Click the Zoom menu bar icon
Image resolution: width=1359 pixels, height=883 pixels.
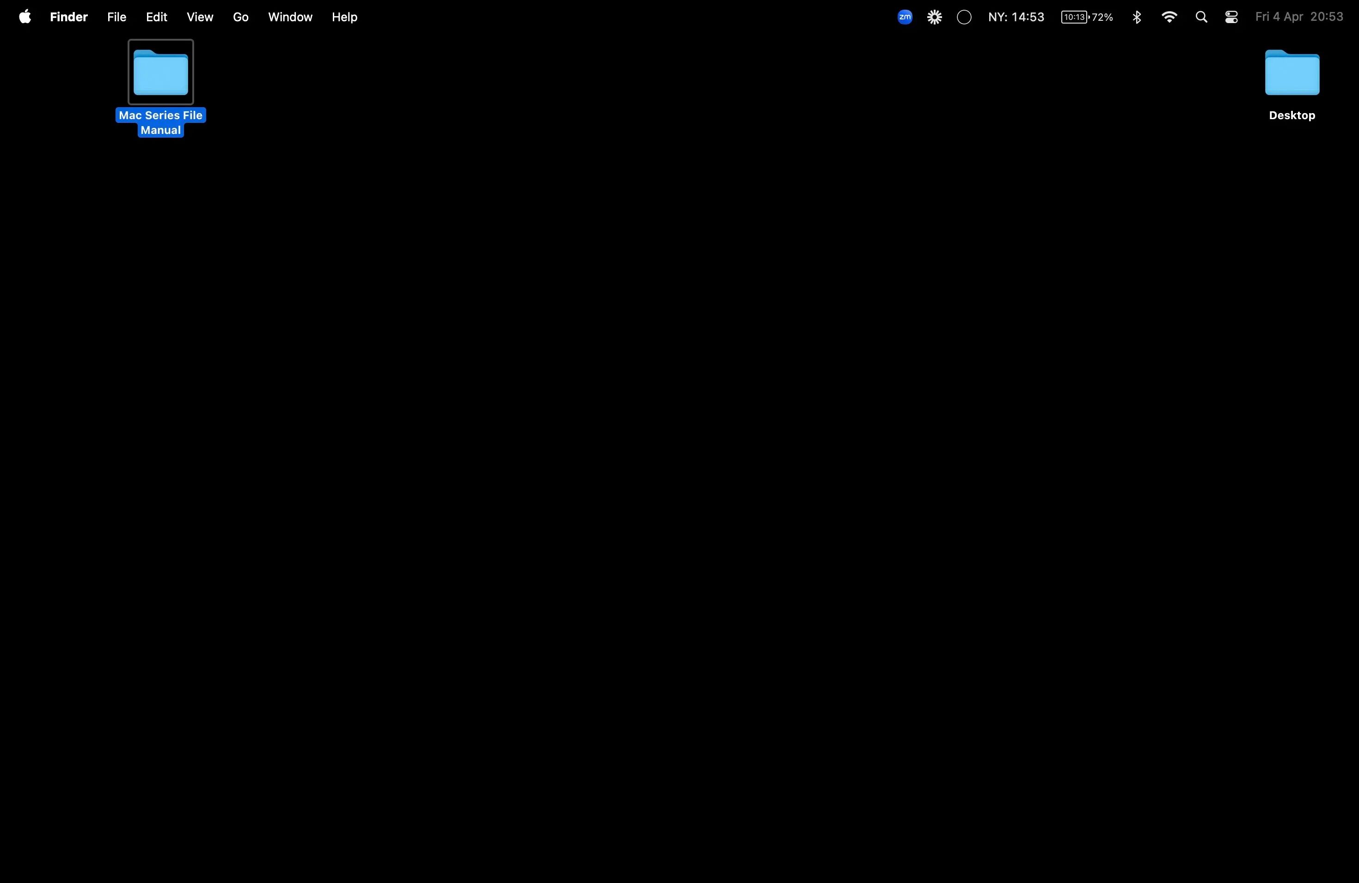905,17
